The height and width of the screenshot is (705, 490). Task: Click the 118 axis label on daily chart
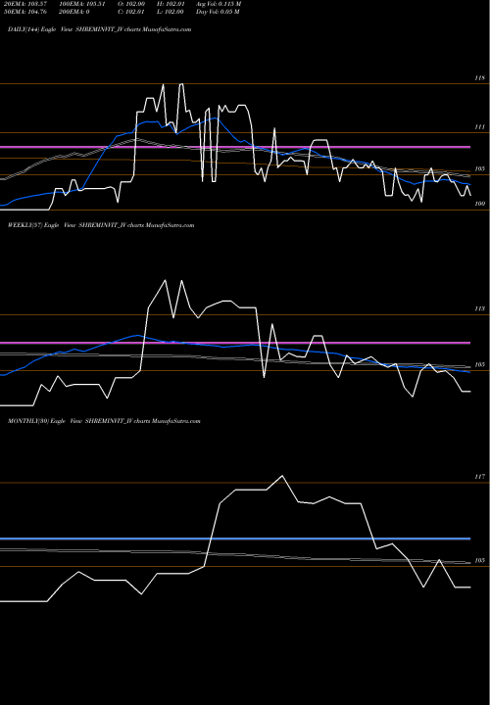[480, 78]
